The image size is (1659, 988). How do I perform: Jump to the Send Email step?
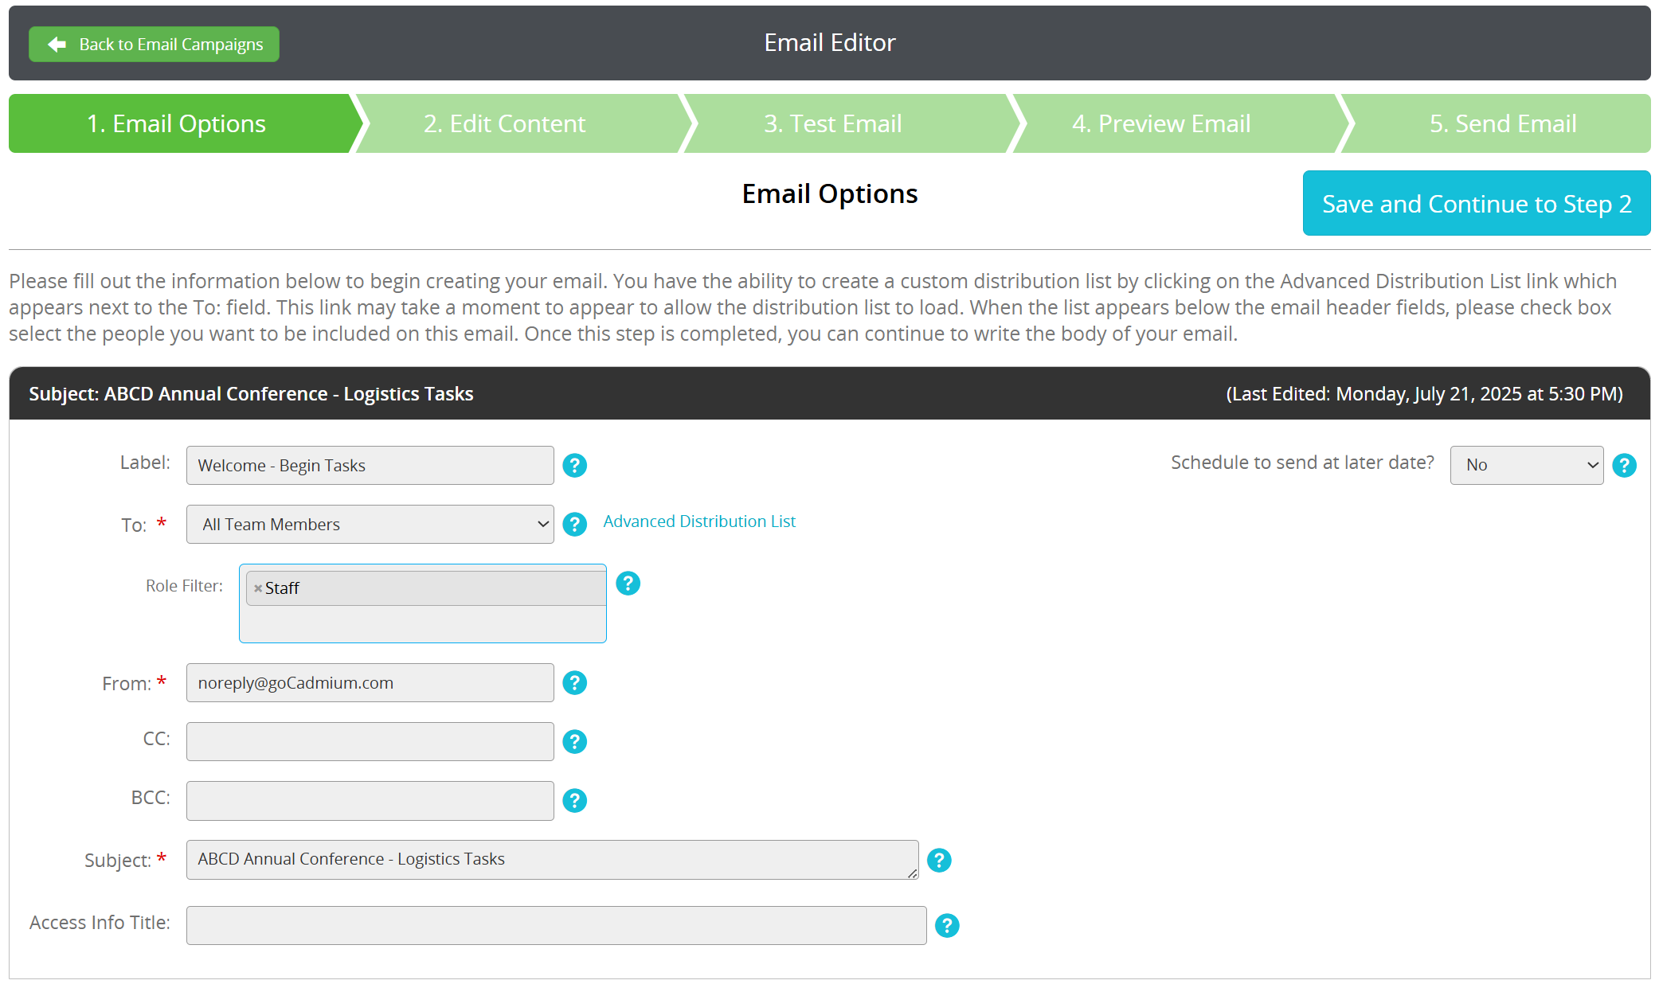[1502, 123]
